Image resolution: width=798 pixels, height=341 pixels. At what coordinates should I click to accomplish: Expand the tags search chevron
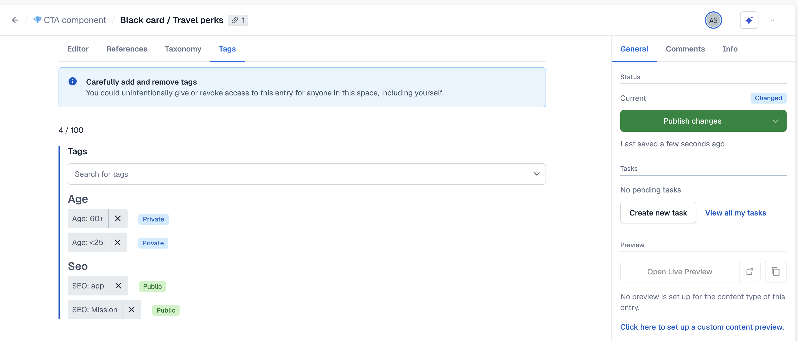[537, 174]
